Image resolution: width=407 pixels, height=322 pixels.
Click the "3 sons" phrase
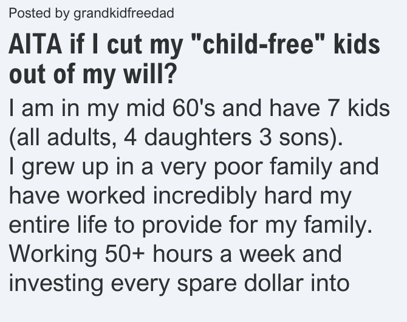(296, 137)
